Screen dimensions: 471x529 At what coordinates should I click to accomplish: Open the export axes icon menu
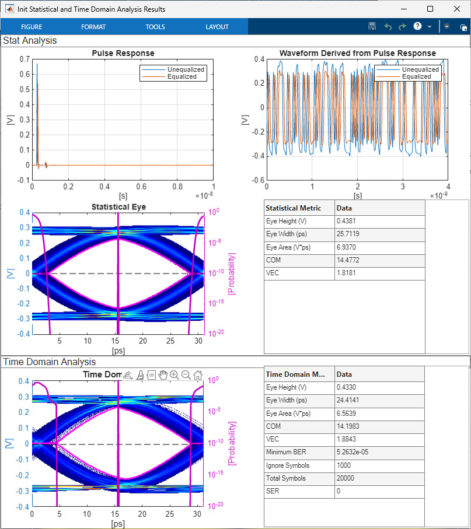coord(128,375)
